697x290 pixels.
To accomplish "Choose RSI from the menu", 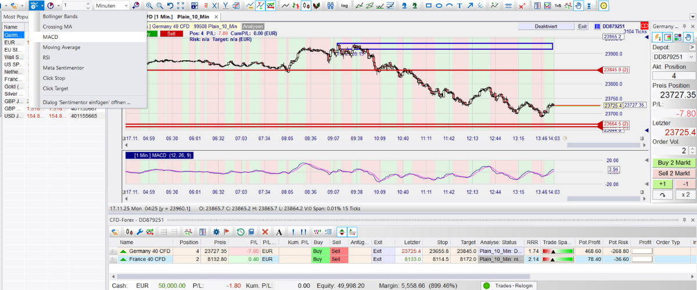I will pyautogui.click(x=46, y=57).
